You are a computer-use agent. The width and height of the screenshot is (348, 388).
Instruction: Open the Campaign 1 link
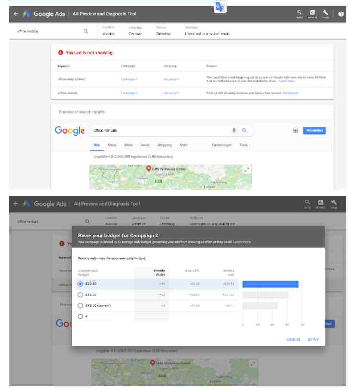[x=129, y=79]
